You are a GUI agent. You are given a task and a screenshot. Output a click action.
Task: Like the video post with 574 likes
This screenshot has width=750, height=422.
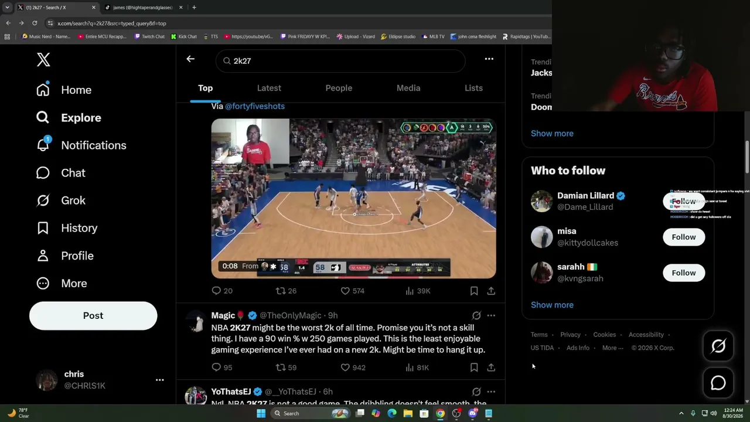[352, 291]
